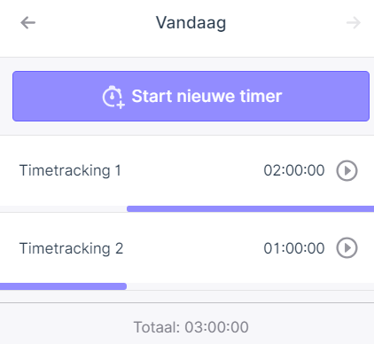Select the empty area of Timetracking 2 row
This screenshot has height=344, width=374.
(x=192, y=248)
